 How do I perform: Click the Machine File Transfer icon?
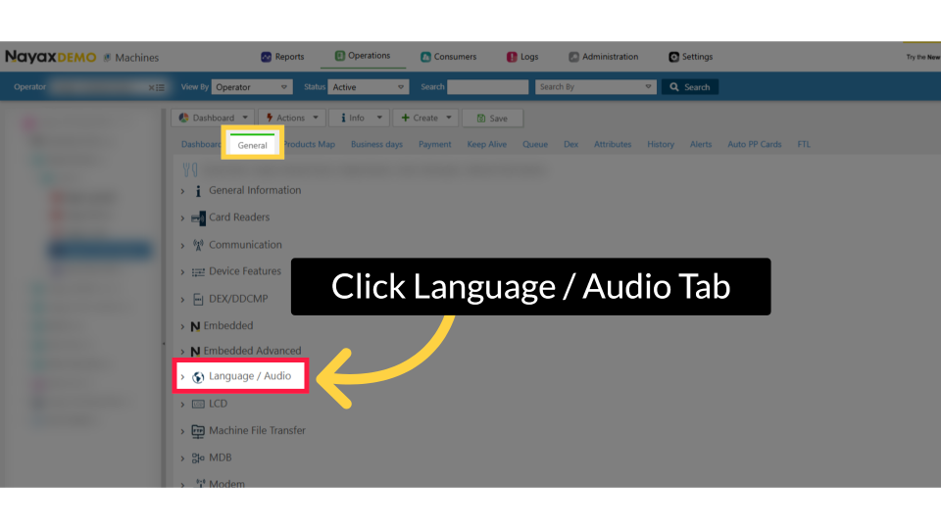[198, 431]
